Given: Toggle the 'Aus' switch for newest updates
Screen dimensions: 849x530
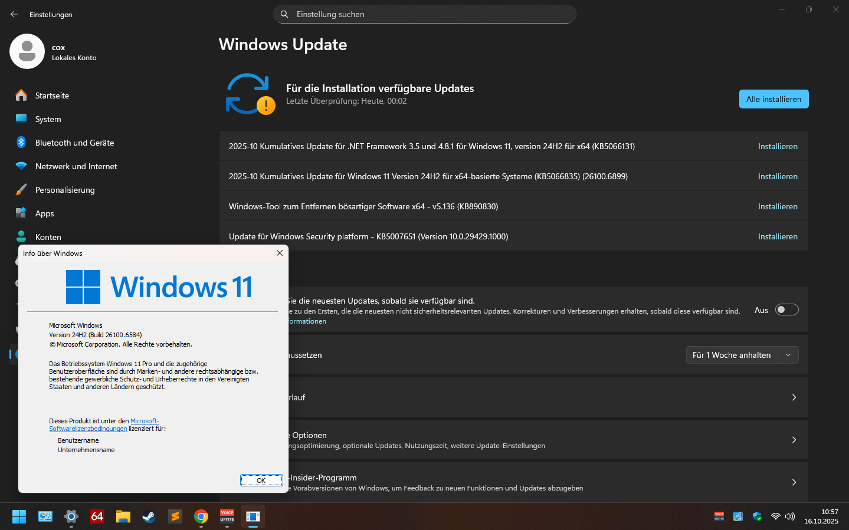Looking at the screenshot, I should 787,310.
